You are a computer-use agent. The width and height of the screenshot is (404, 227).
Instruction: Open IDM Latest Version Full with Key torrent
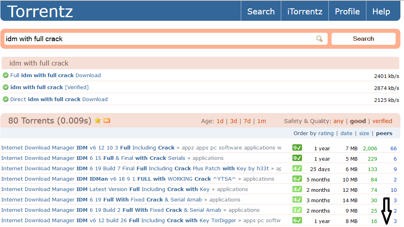105,189
